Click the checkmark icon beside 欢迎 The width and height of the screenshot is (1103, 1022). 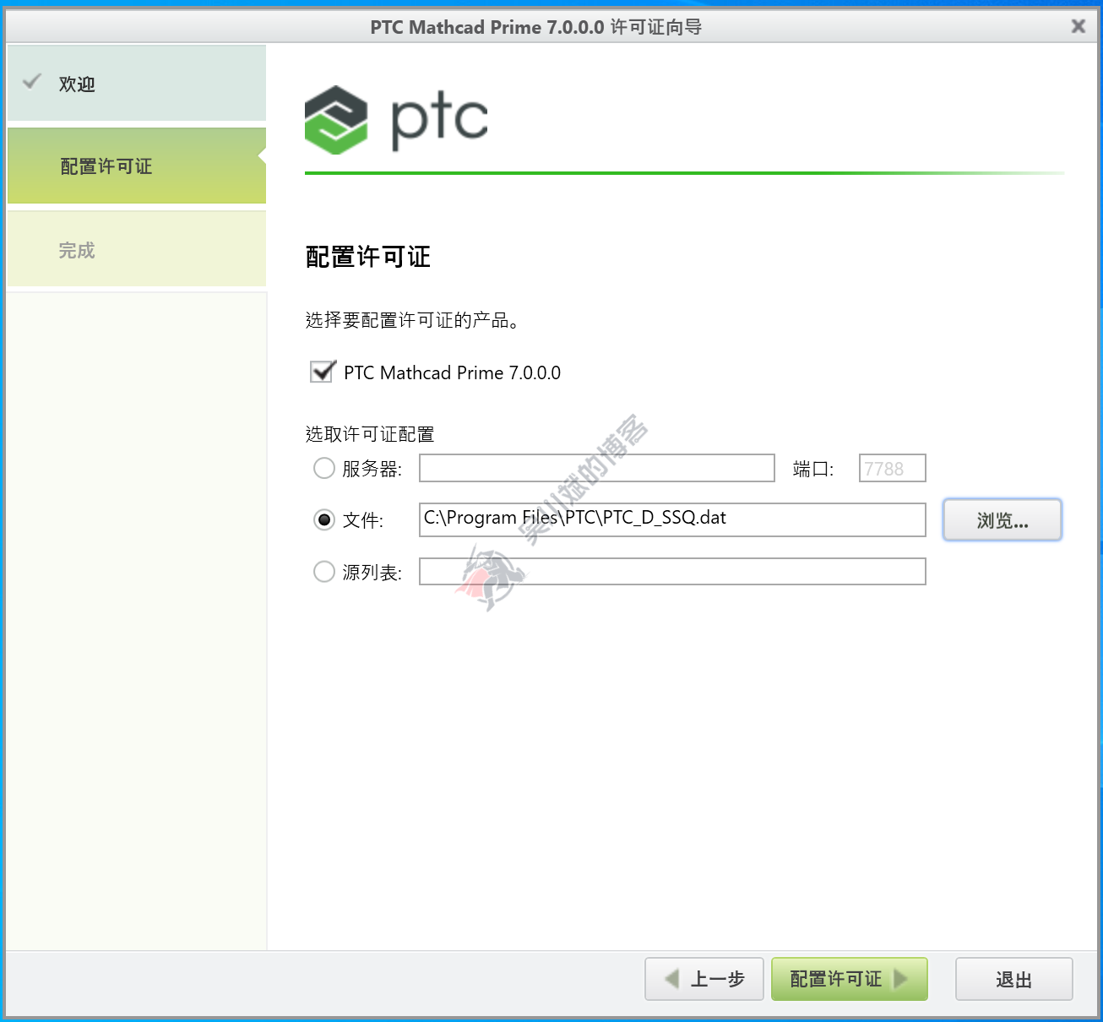click(32, 82)
